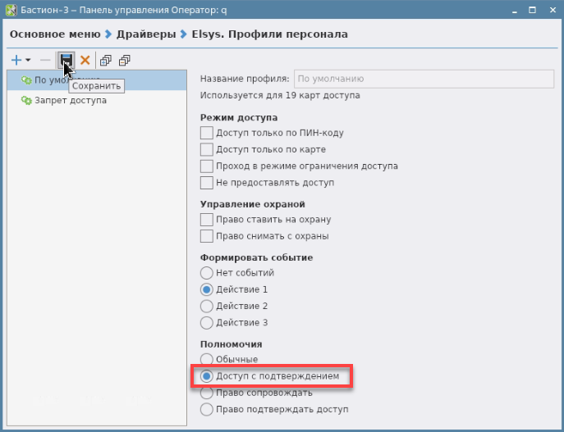Select 'Запрет доступа' profile in list
The image size is (564, 432).
point(71,100)
